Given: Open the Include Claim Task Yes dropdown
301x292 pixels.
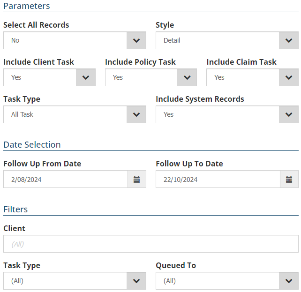Looking at the screenshot, I should pos(243,77).
